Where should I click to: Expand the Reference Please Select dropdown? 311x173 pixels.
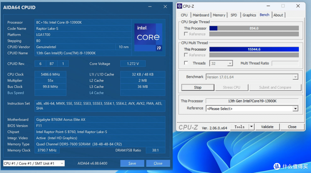tap(295, 109)
